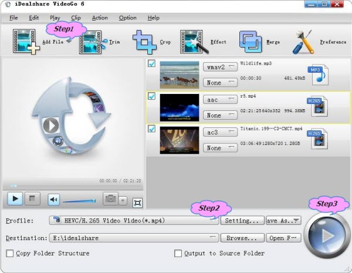Open the ac3 audio track dropdown
The height and width of the screenshot is (273, 352).
(220, 132)
